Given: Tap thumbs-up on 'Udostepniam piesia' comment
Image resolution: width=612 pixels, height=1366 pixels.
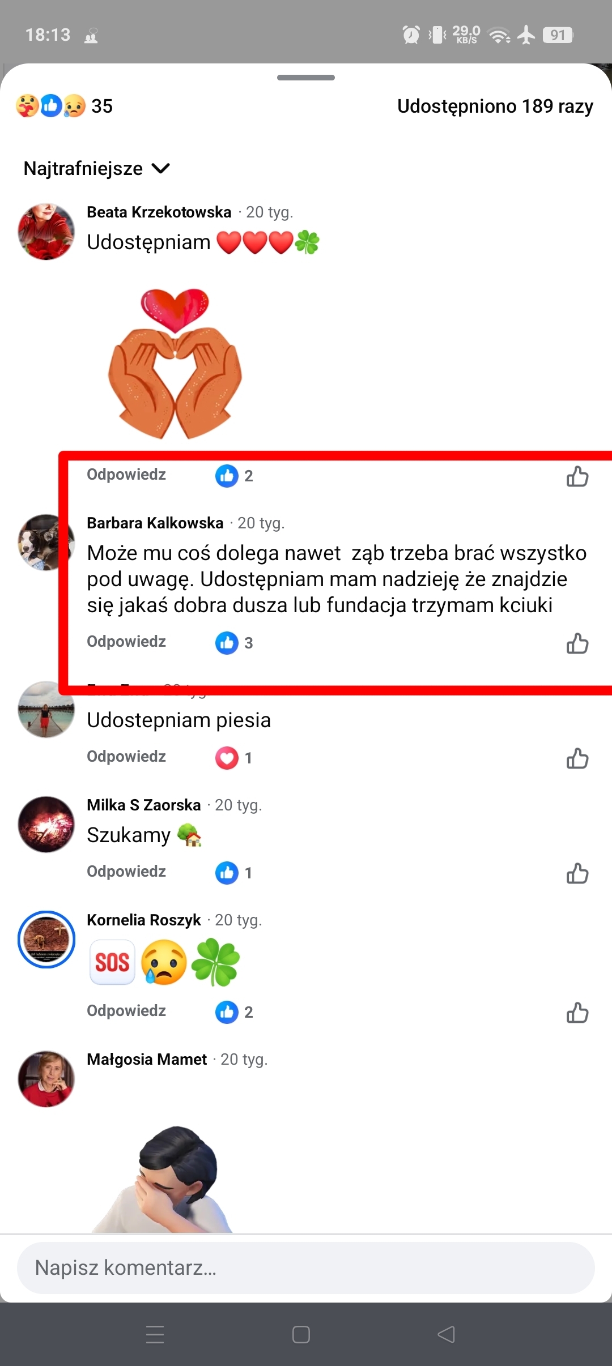Looking at the screenshot, I should click(577, 758).
